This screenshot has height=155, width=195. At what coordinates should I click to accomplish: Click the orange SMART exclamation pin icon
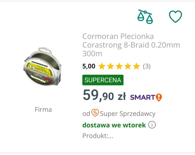(x=159, y=97)
